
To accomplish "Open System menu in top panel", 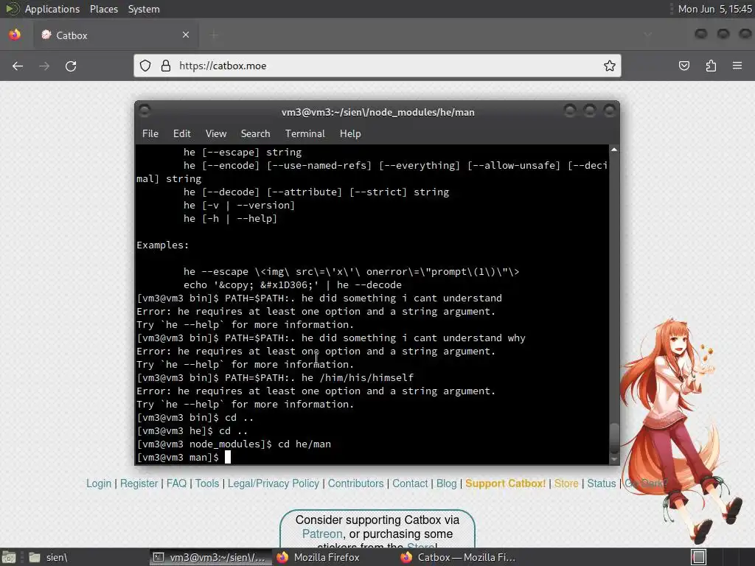I will (144, 9).
